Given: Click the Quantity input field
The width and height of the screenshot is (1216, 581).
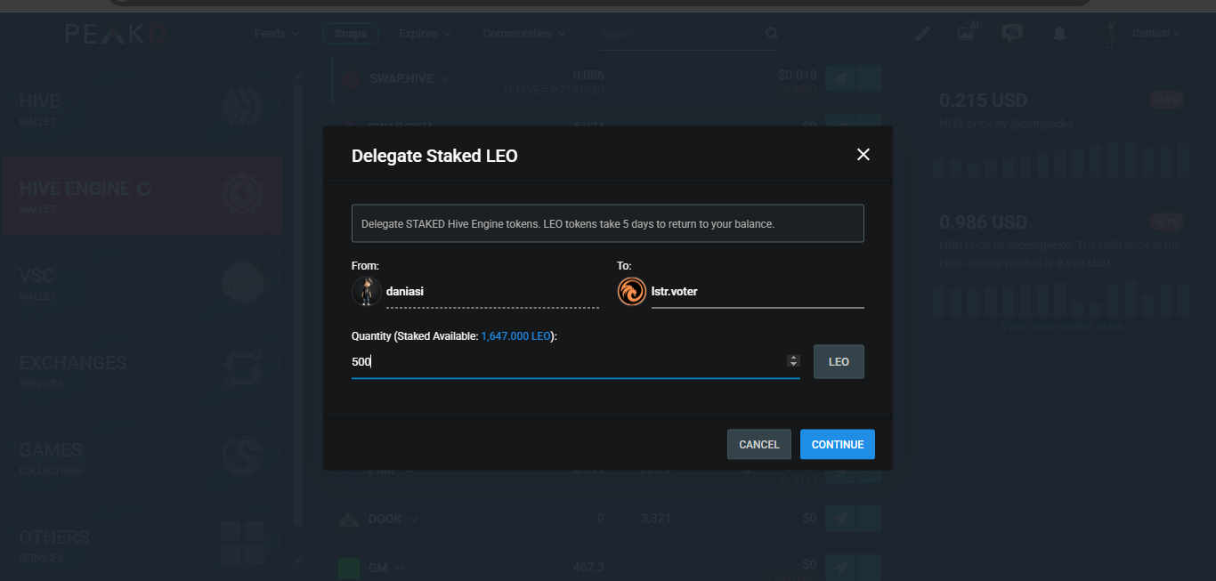Looking at the screenshot, I should coord(575,361).
